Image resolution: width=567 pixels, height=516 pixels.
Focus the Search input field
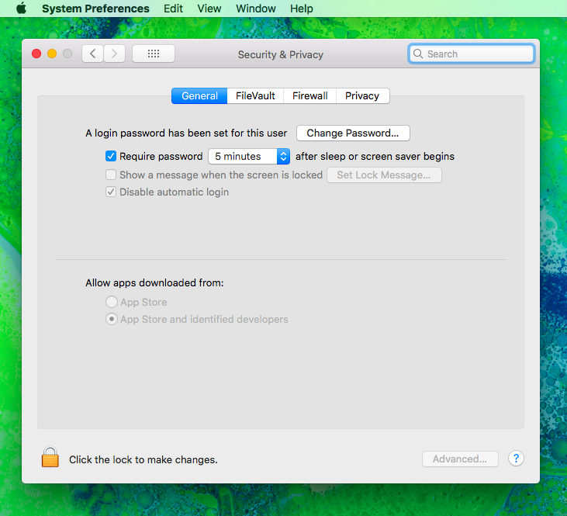coord(472,54)
